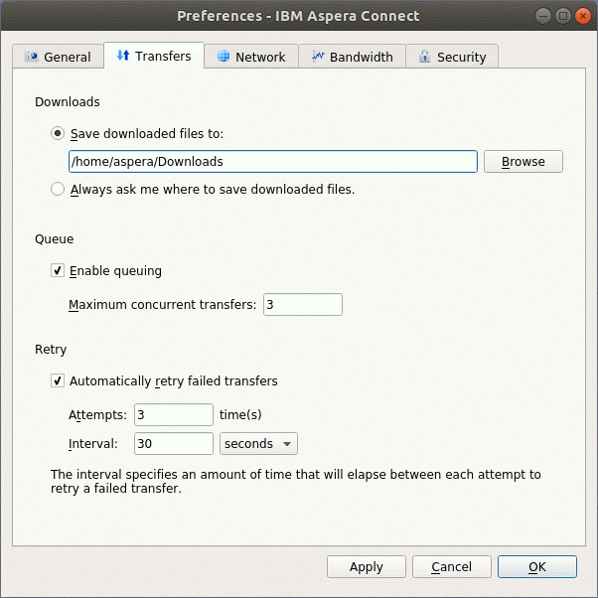Click the Apply button

point(366,566)
